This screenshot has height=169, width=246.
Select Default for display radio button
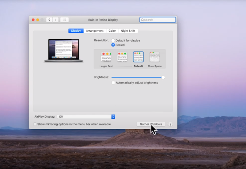(x=113, y=40)
